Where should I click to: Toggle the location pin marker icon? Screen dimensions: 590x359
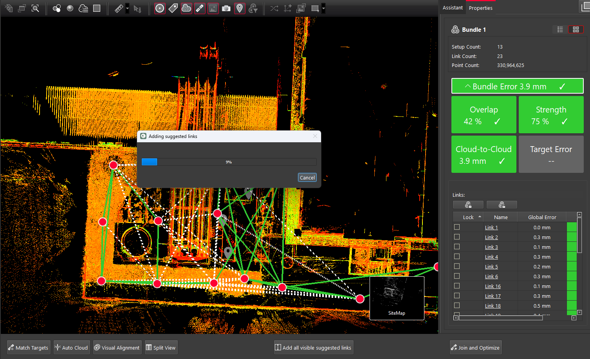pos(239,8)
